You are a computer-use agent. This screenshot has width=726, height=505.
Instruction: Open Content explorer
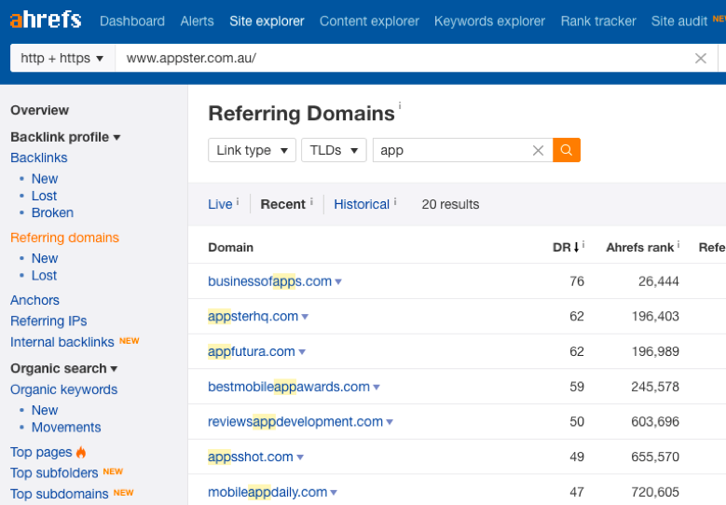click(x=369, y=20)
